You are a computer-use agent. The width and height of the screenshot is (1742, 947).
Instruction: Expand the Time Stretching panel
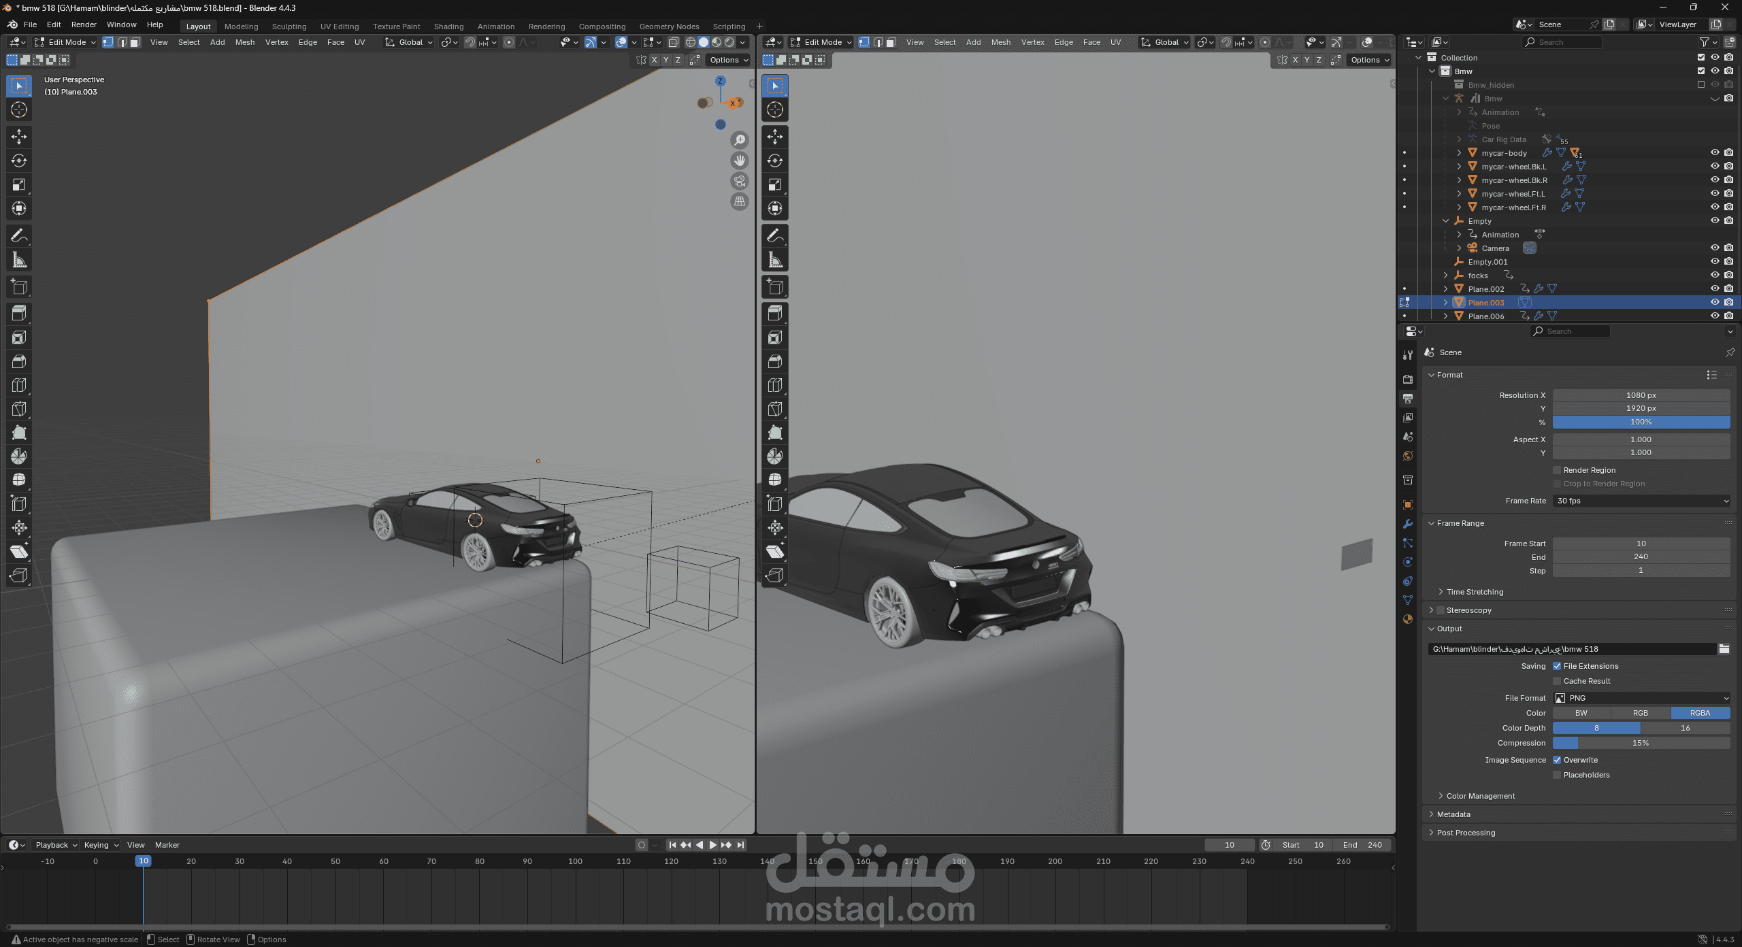1474,592
